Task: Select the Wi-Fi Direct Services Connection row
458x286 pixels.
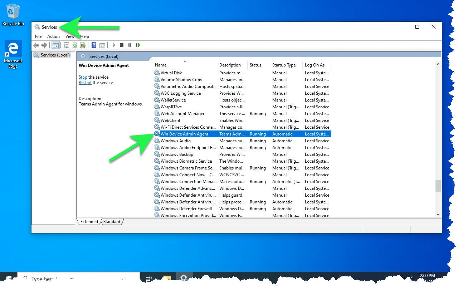Action: (242, 127)
